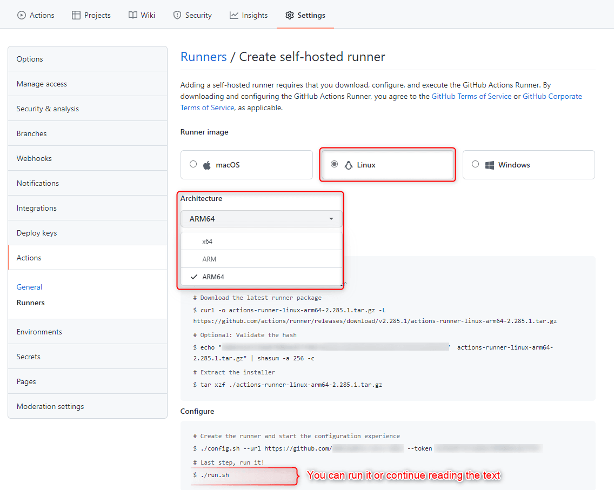Go to Runners under Actions
This screenshot has height=490, width=614.
31,303
